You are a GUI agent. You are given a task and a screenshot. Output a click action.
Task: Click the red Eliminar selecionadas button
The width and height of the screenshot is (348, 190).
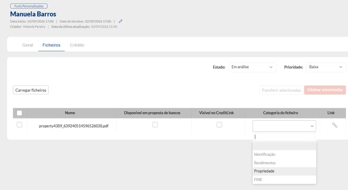point(325,90)
